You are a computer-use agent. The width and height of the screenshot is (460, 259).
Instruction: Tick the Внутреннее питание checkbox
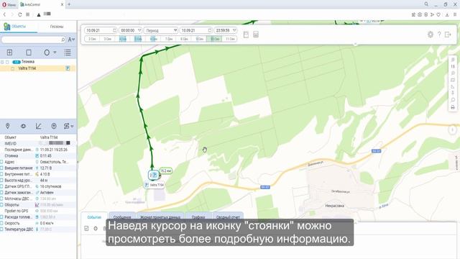click(x=1, y=174)
